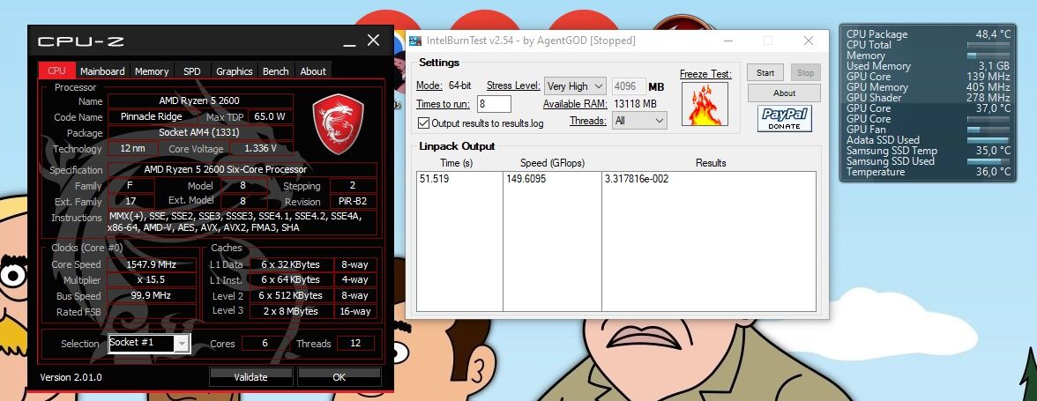The height and width of the screenshot is (401, 1037).
Task: Click the CPU Package 48,4 °C gadget reading
Action: pos(928,34)
